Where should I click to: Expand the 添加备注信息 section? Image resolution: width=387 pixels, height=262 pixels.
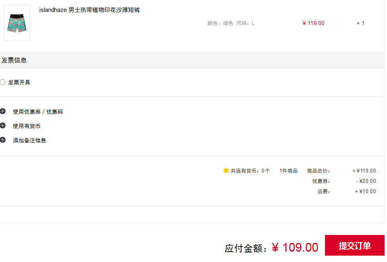tap(29, 140)
